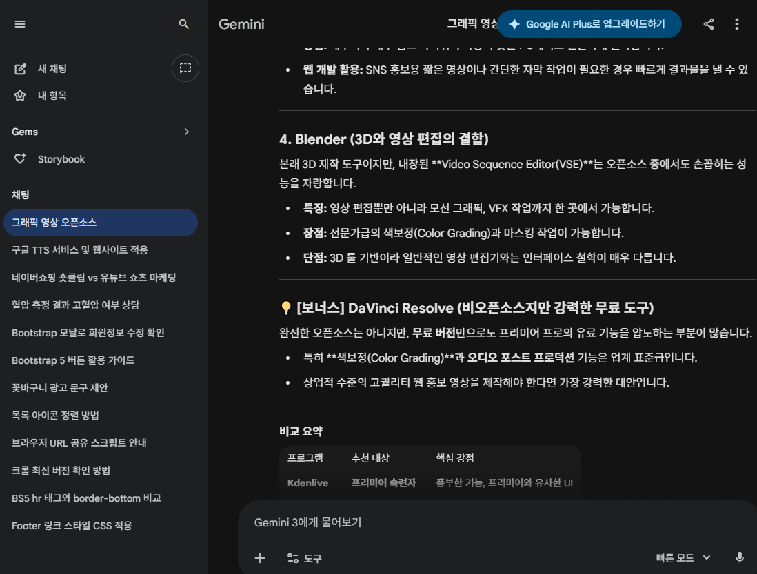
Task: Open temporary chat dashed-bubble icon
Action: [x=185, y=68]
